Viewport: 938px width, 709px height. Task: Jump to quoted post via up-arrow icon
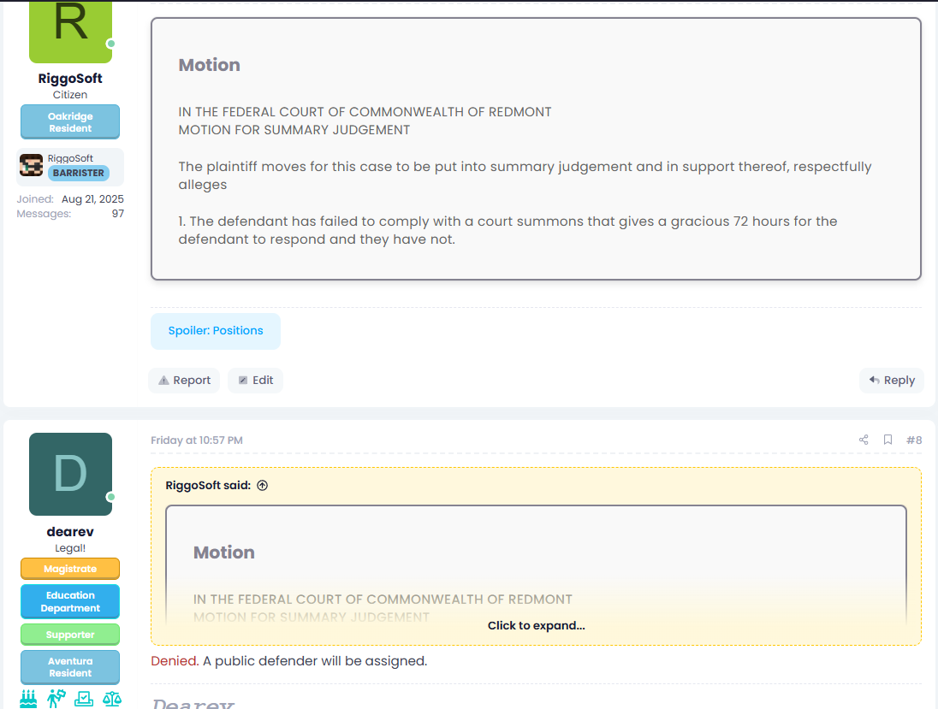[263, 485]
